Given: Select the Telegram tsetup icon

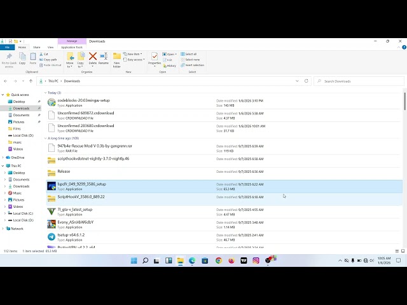Looking at the screenshot, I should (52, 237).
